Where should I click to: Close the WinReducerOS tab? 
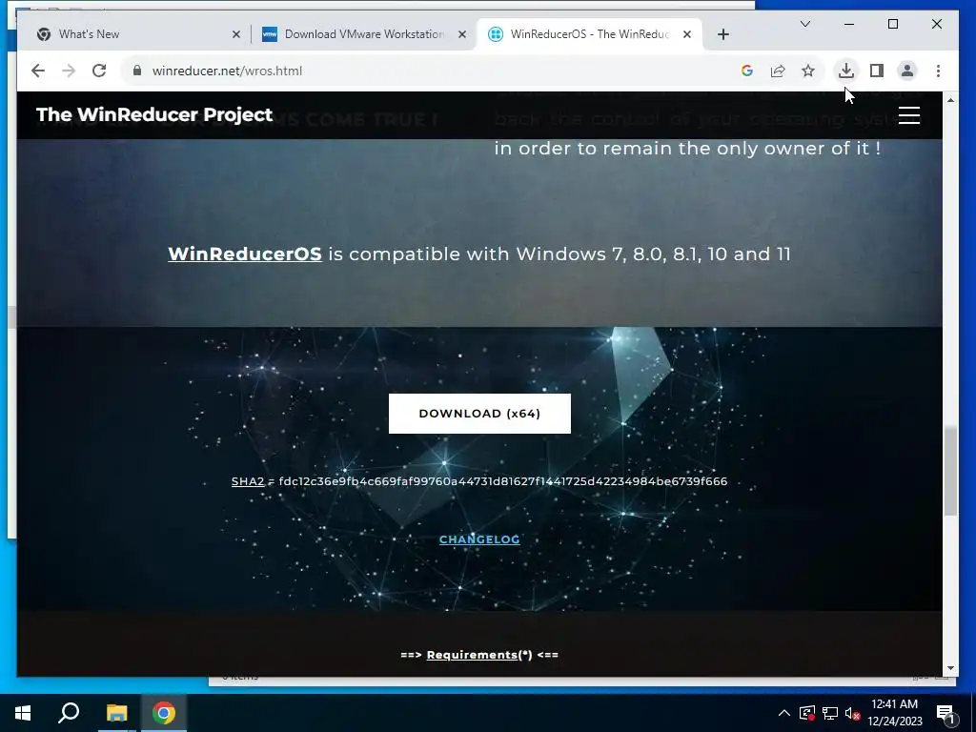click(x=686, y=34)
